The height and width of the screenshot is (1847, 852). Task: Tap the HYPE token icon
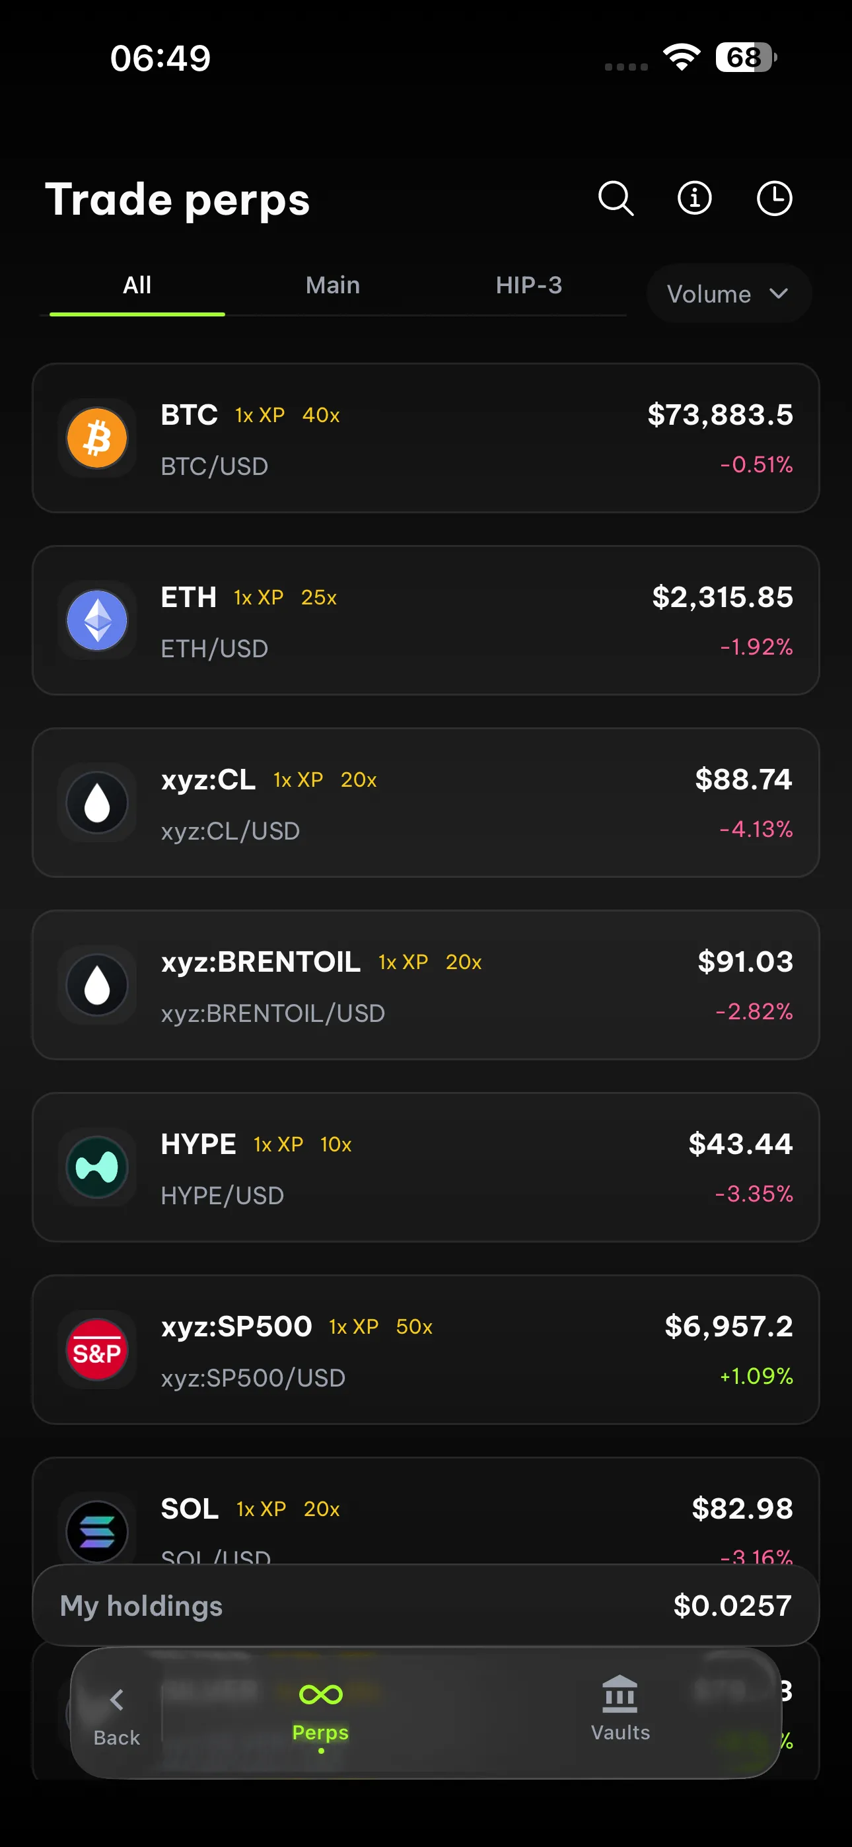(x=97, y=1167)
